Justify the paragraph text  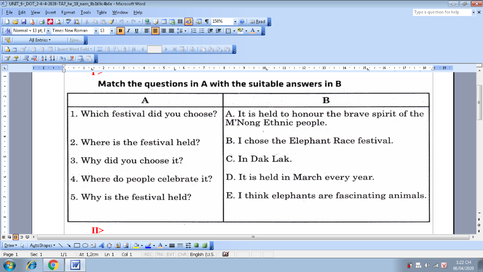pos(171,31)
